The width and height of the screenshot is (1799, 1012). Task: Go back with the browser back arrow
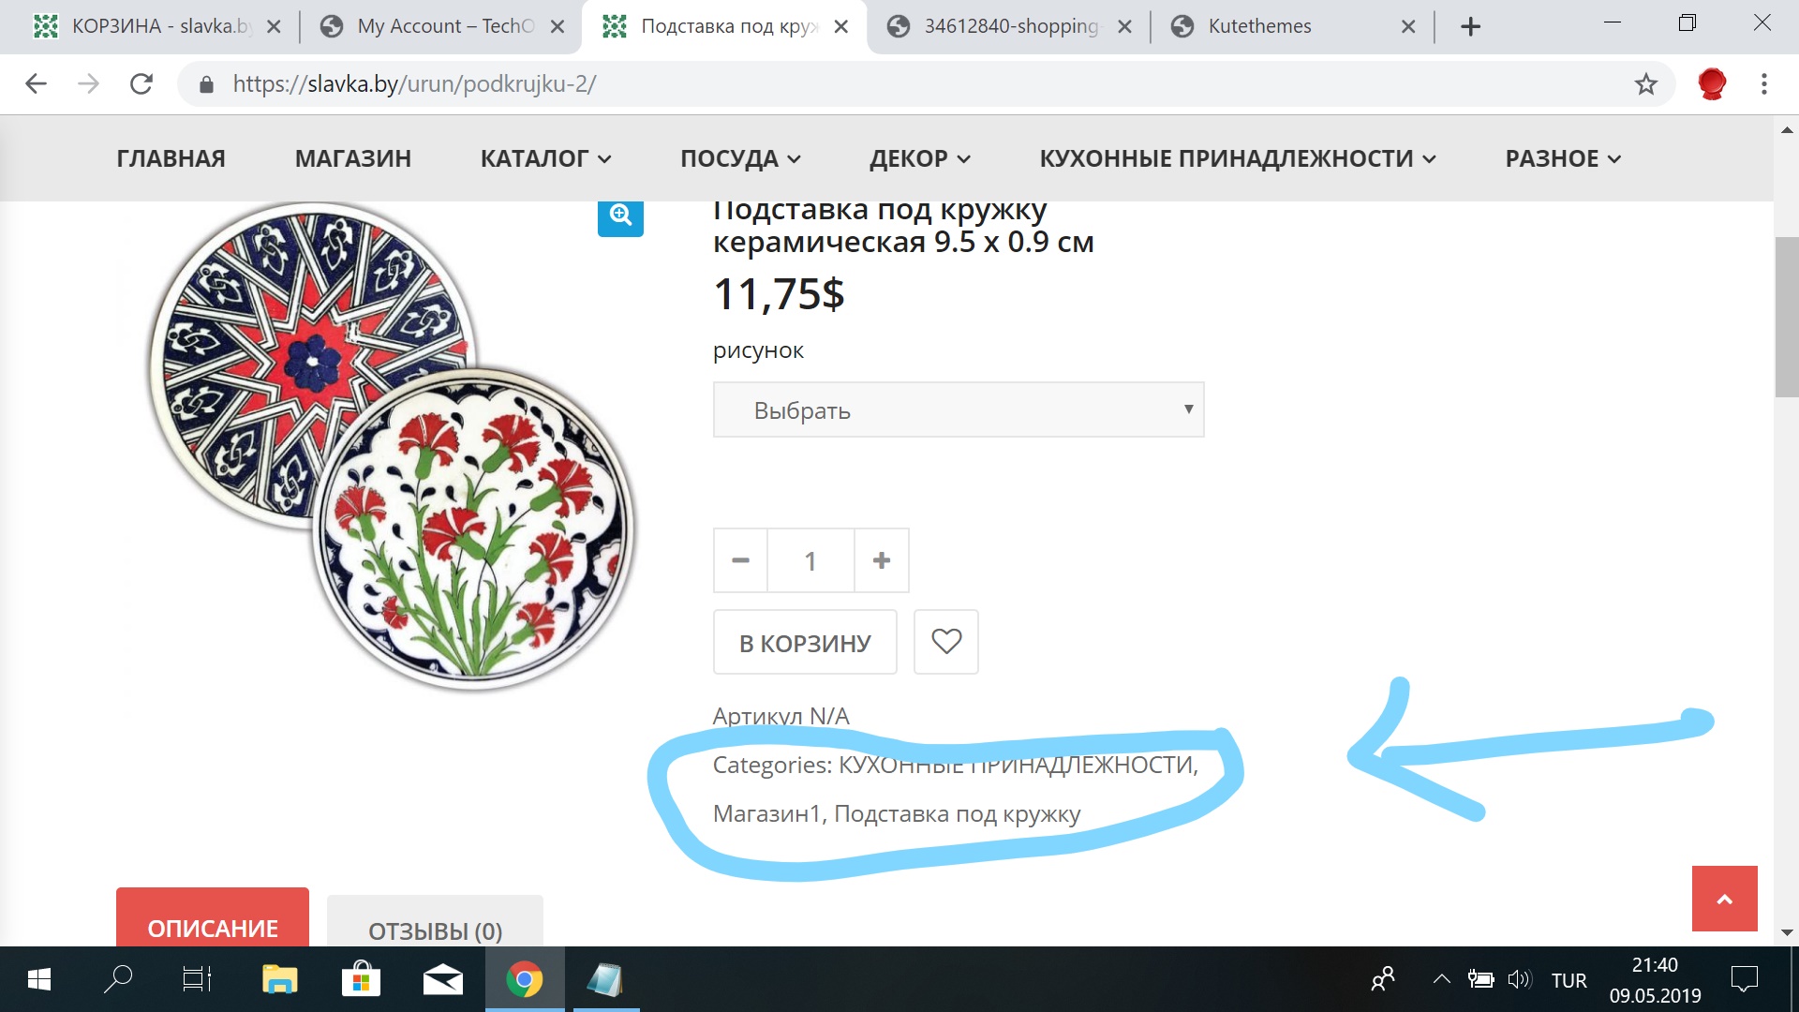(x=36, y=84)
